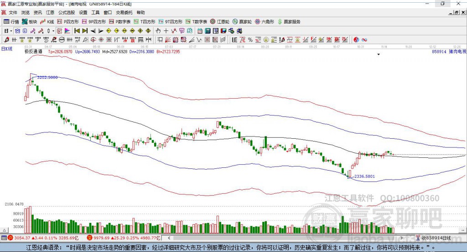Select the red target circle tool
This screenshot has height=252, width=467.
(93, 40)
